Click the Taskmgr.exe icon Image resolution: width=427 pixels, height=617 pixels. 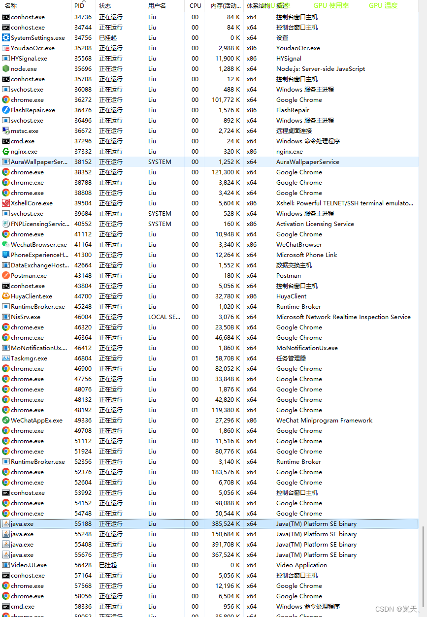point(6,358)
